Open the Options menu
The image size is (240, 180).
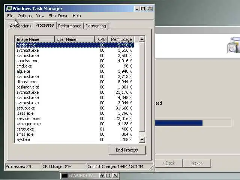[x=25, y=16]
